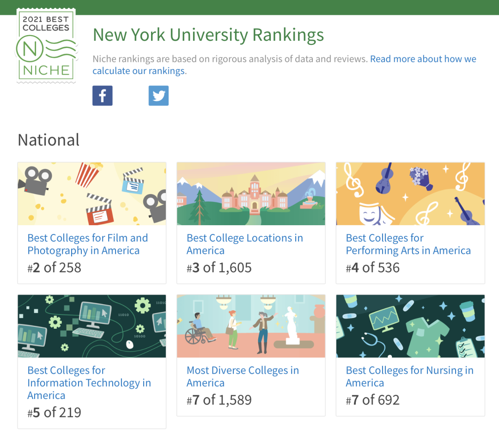Click the #2 of 258 ranking text
499x436 pixels.
click(x=54, y=268)
